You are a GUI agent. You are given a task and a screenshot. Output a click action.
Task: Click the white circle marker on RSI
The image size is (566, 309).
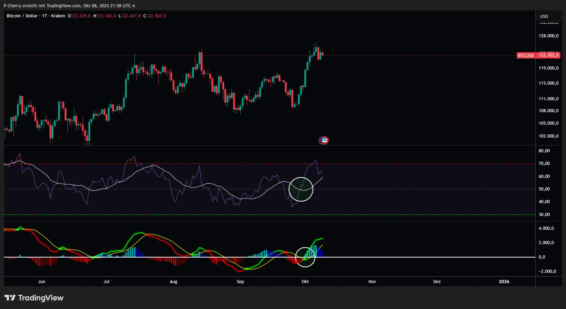click(x=301, y=189)
